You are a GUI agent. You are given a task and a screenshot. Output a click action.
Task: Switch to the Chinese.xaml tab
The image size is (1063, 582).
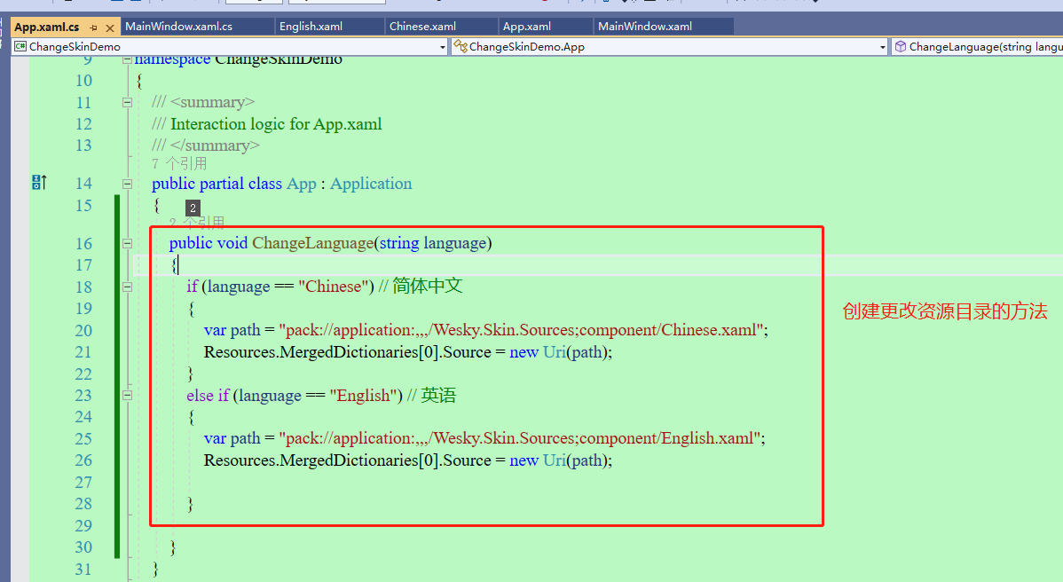coord(422,27)
